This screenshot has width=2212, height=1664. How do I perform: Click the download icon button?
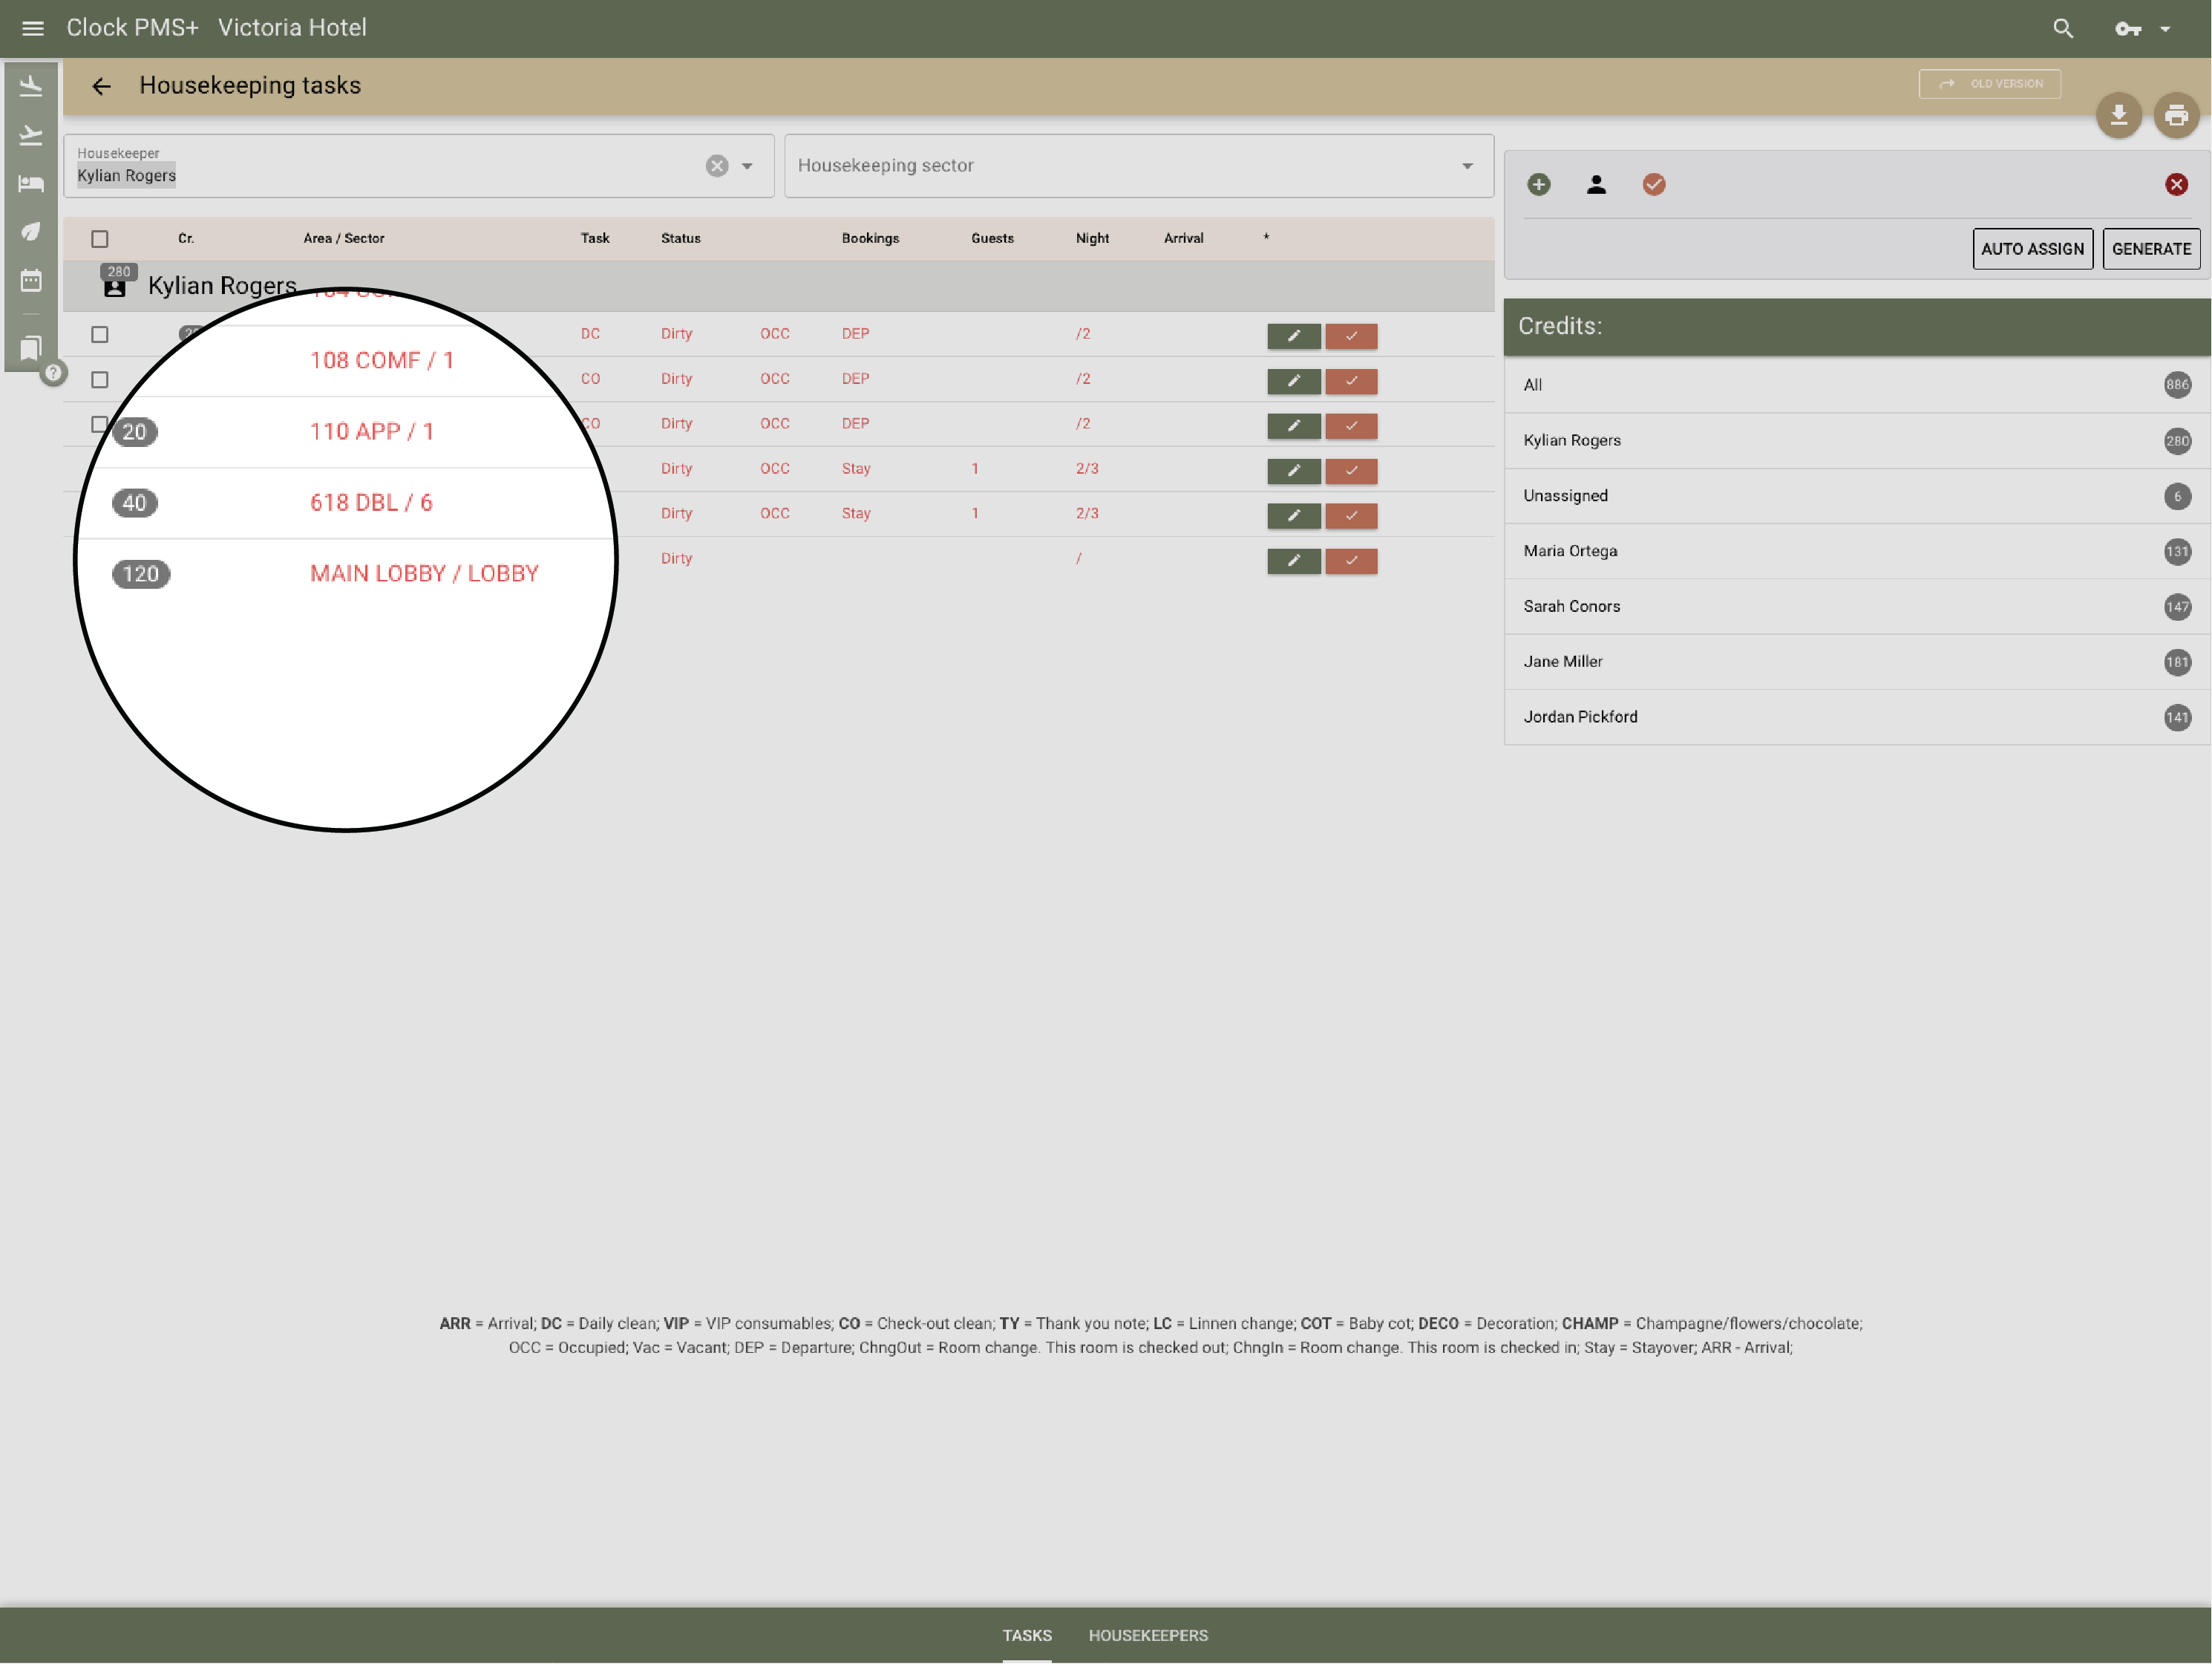point(2118,116)
